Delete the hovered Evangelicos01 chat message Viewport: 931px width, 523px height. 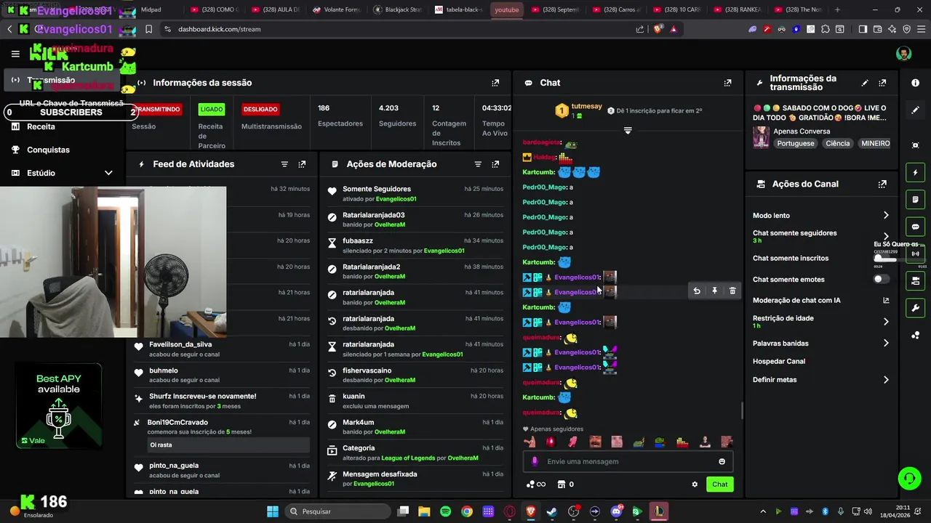click(x=732, y=291)
